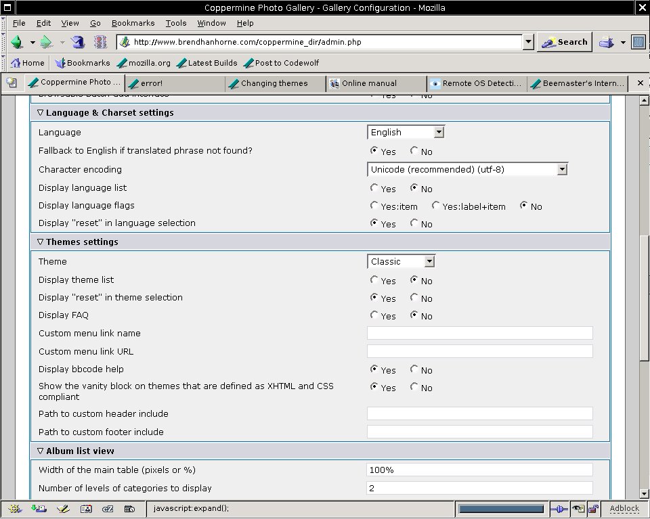Image resolution: width=650 pixels, height=519 pixels.
Task: Switch to the Beemaster's Intern... tab
Action: tap(577, 83)
